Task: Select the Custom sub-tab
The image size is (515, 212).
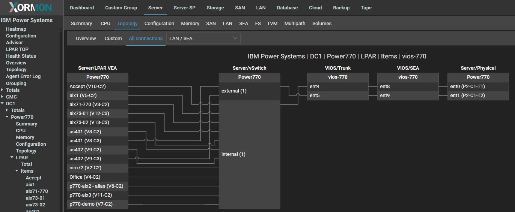Action: tap(113, 38)
